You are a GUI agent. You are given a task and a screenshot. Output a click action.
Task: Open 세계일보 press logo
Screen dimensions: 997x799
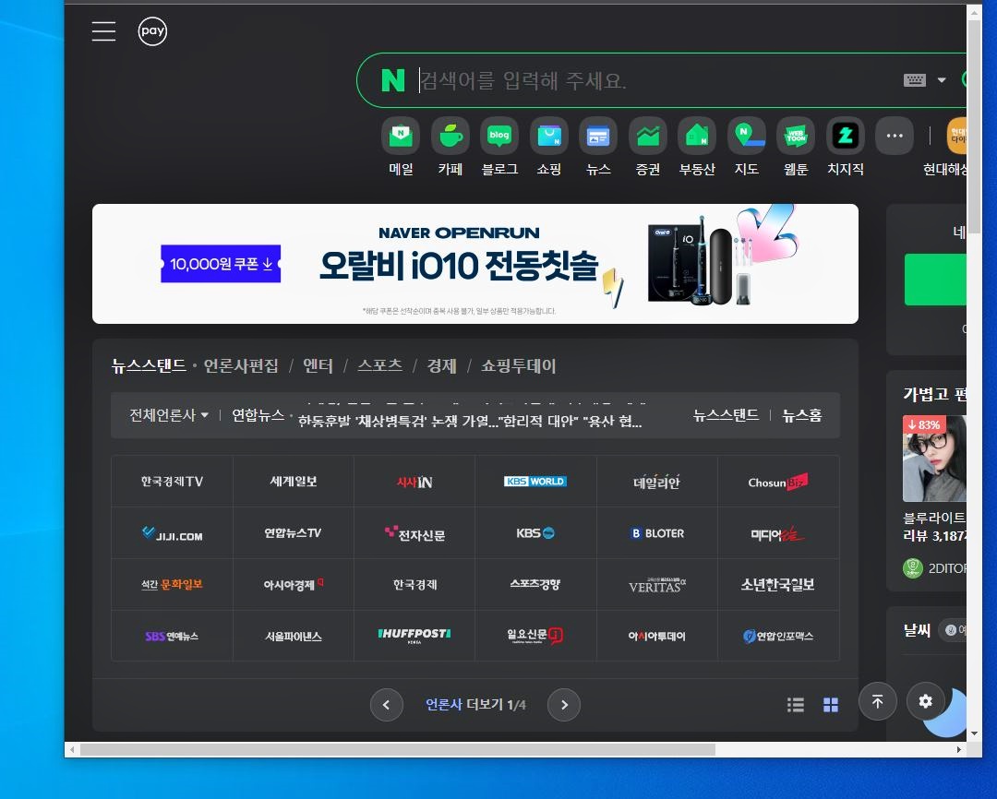(x=294, y=482)
